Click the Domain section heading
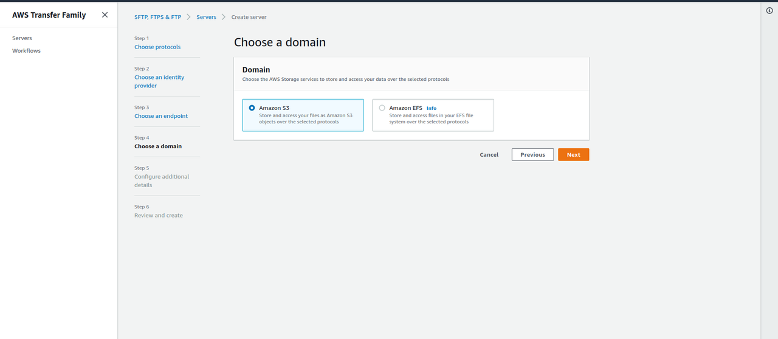Image resolution: width=778 pixels, height=339 pixels. 256,70
